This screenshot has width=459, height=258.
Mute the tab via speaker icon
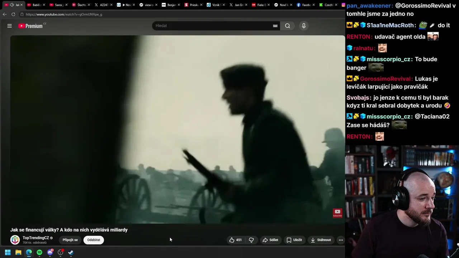12,5
